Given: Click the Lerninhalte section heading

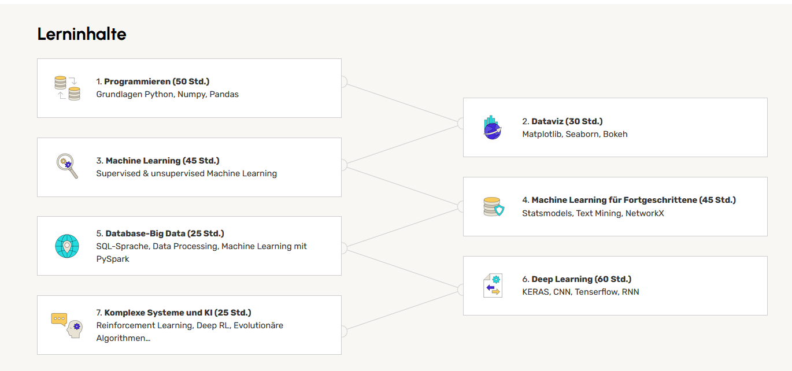Looking at the screenshot, I should (x=82, y=34).
